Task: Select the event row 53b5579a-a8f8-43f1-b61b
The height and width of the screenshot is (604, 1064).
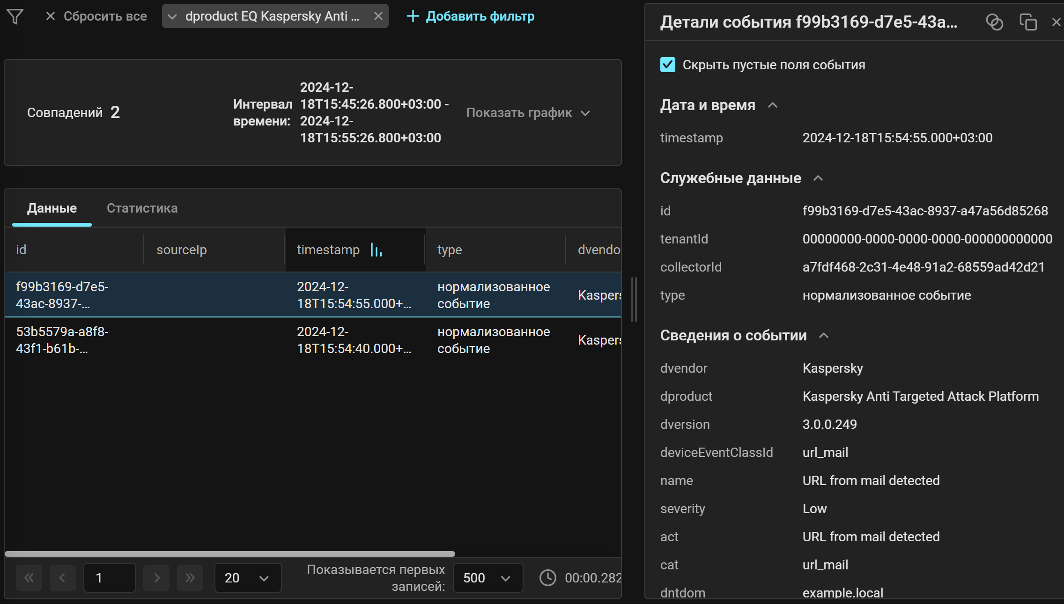Action: (x=313, y=340)
